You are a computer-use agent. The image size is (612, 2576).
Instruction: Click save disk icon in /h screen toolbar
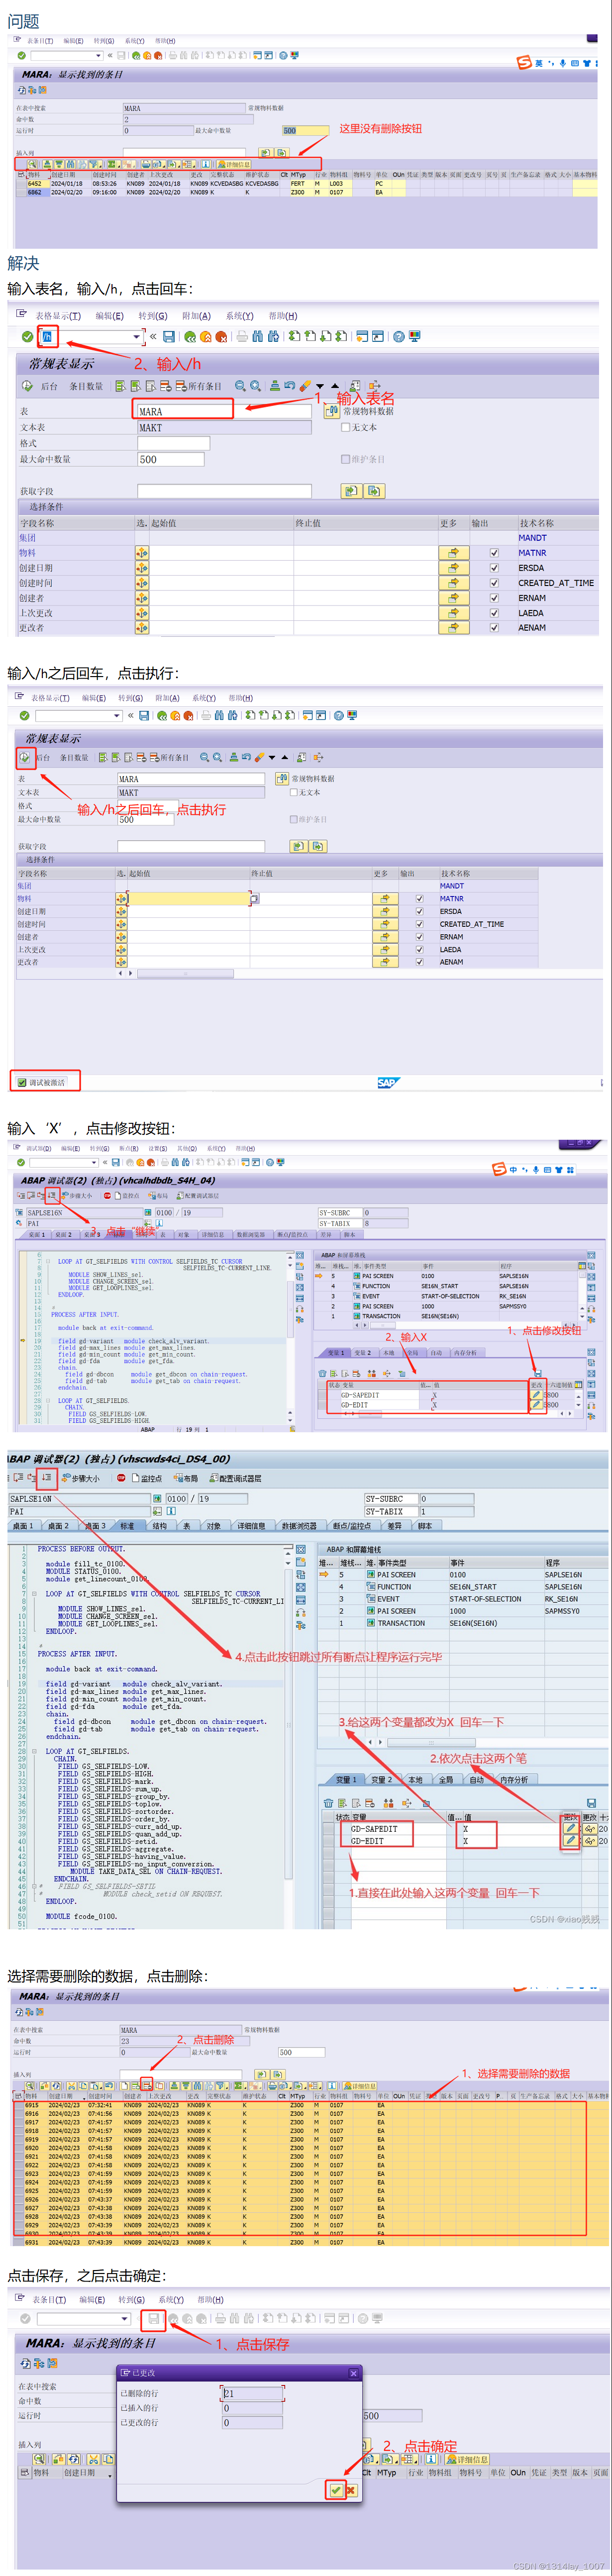click(x=169, y=337)
